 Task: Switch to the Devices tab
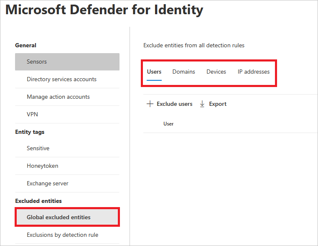click(216, 72)
